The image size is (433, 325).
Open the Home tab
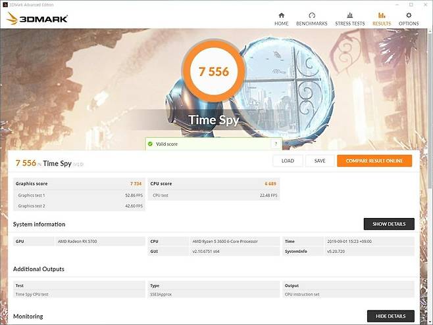click(x=282, y=19)
